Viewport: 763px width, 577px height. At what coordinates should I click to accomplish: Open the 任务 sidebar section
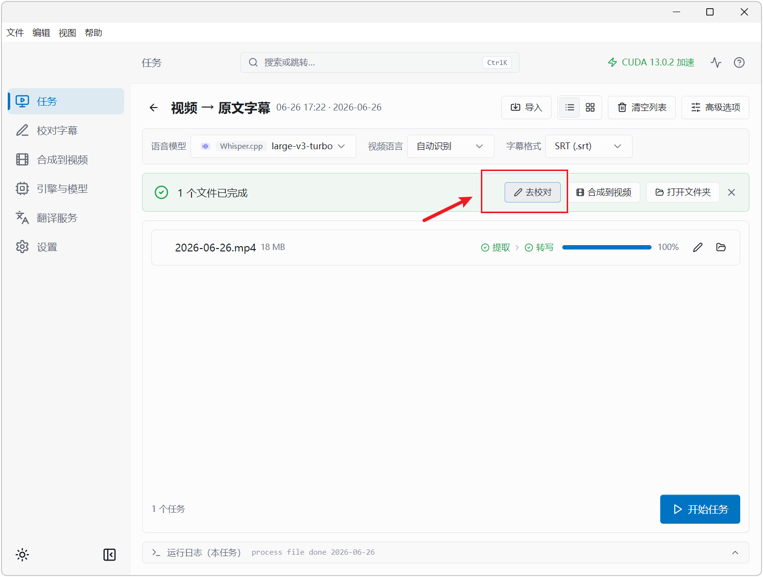(66, 101)
